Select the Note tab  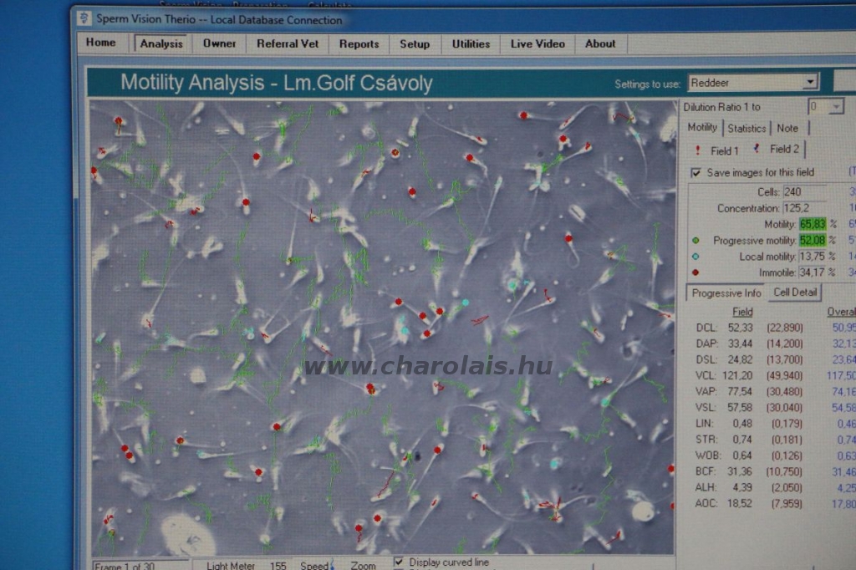click(787, 128)
